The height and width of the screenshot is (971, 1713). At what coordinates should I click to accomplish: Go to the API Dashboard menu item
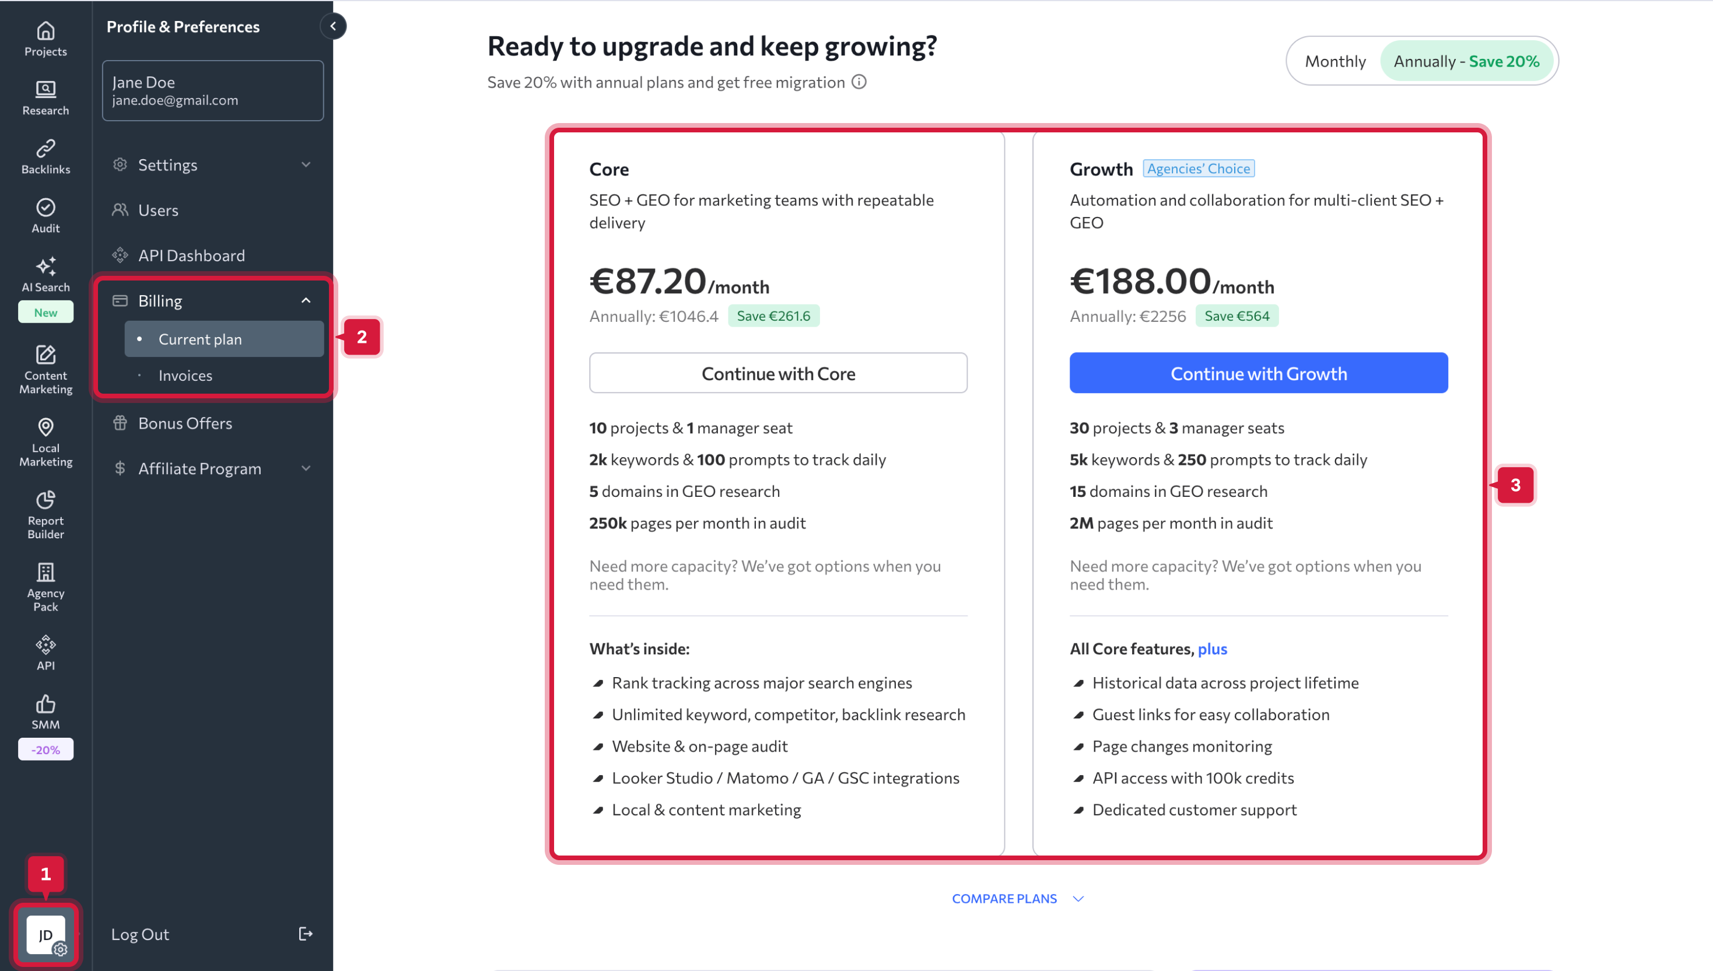point(191,255)
